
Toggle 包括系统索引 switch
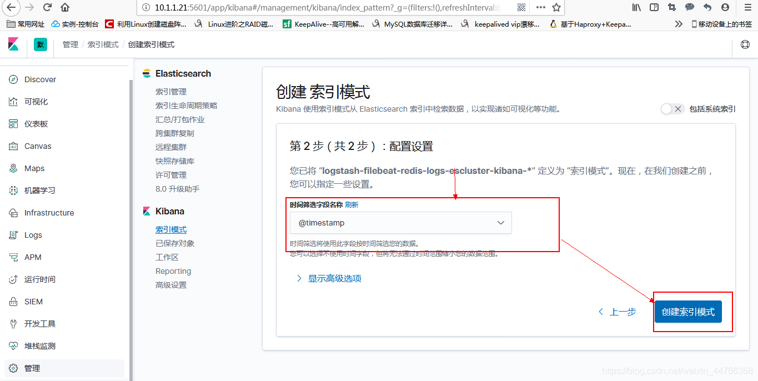666,109
